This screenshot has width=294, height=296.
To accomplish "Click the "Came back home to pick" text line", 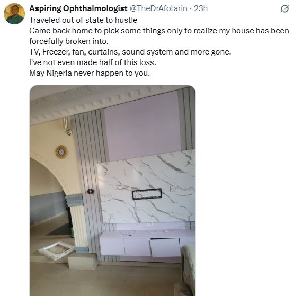I will point(159,31).
